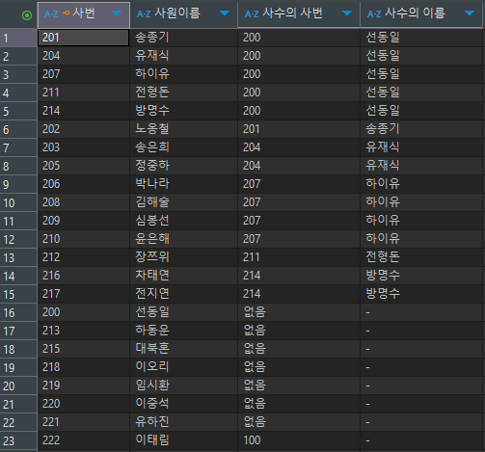Click the green circle icon in grid corner
485x452 pixels.
(x=27, y=15)
